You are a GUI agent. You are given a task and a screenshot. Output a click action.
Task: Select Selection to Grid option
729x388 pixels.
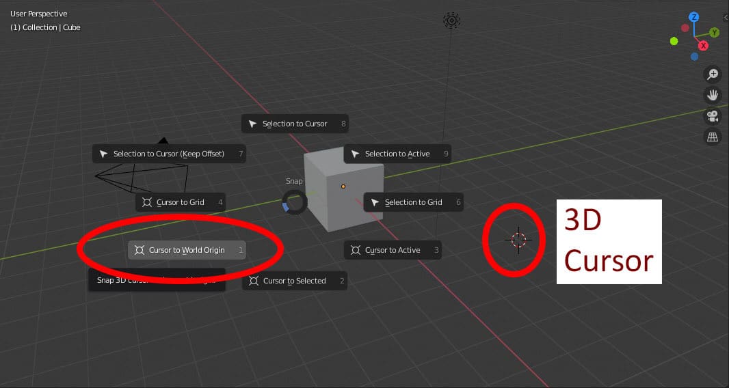click(413, 202)
